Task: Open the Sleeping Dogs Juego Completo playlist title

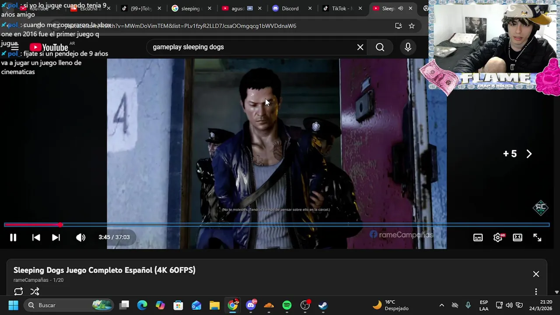Action: [104, 270]
